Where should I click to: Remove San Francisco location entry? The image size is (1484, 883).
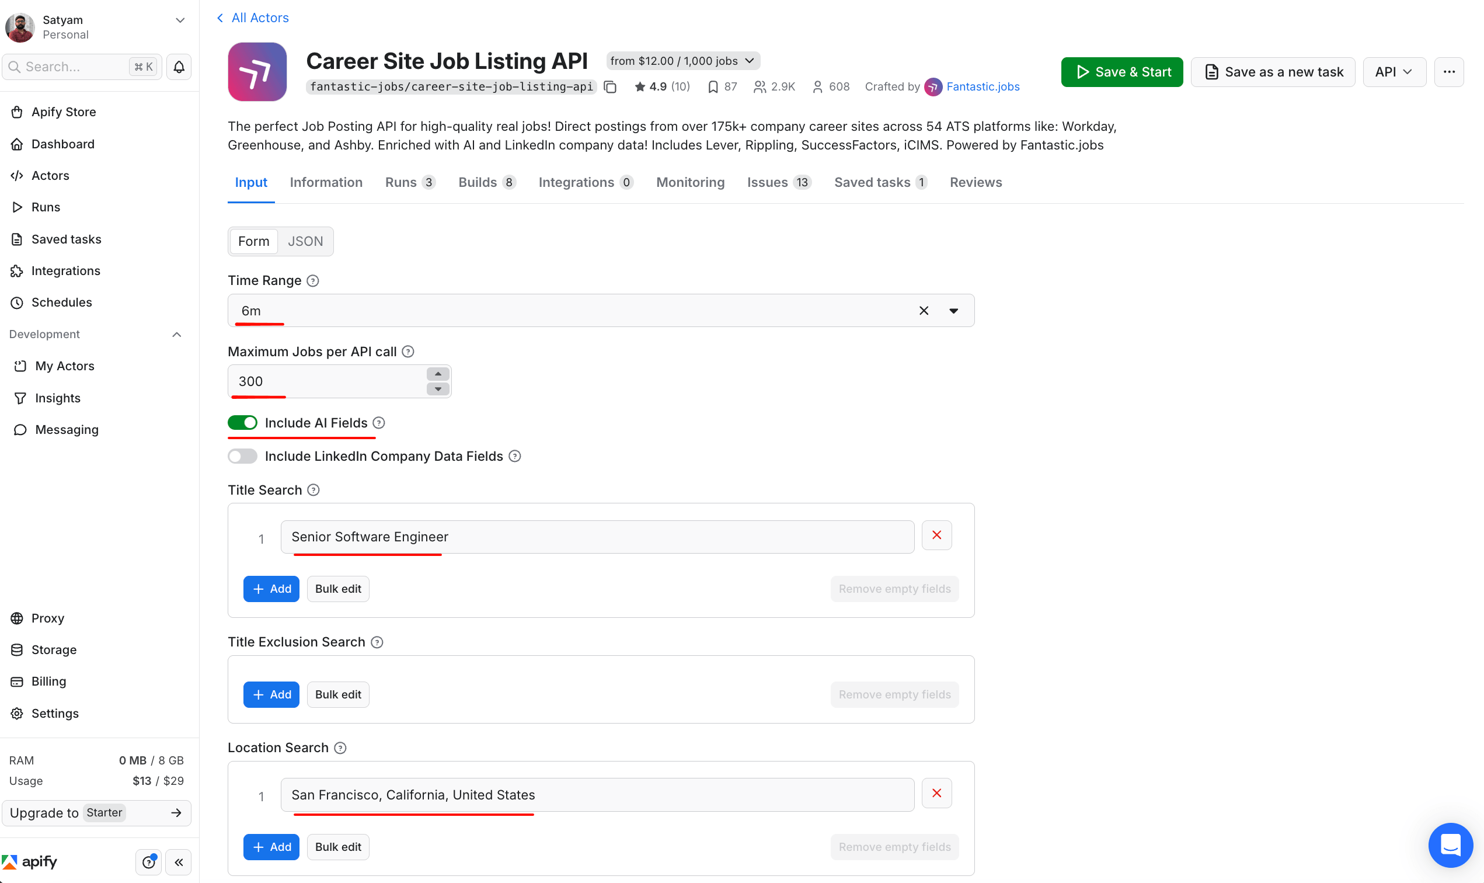[x=937, y=793]
